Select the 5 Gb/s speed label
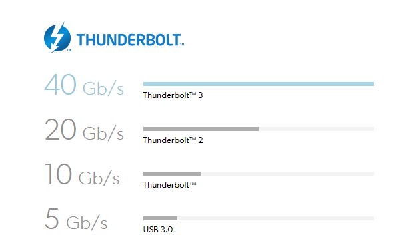Image resolution: width=416 pixels, height=243 pixels. (x=76, y=219)
